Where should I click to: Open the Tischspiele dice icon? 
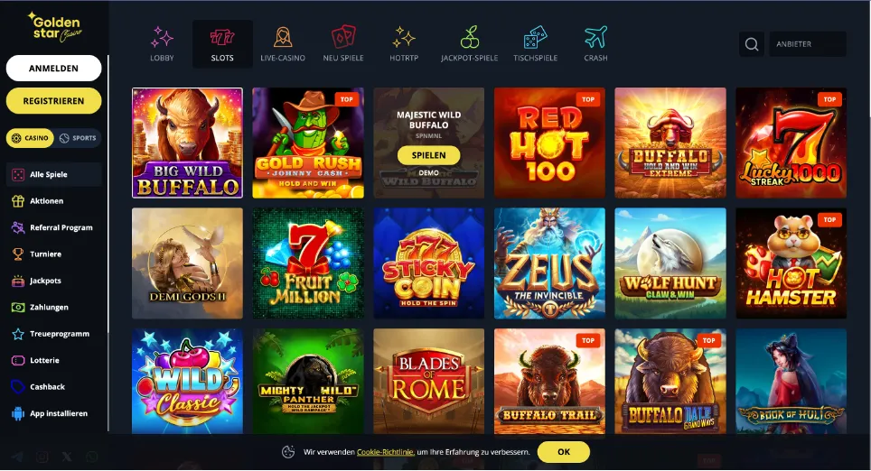coord(536,37)
